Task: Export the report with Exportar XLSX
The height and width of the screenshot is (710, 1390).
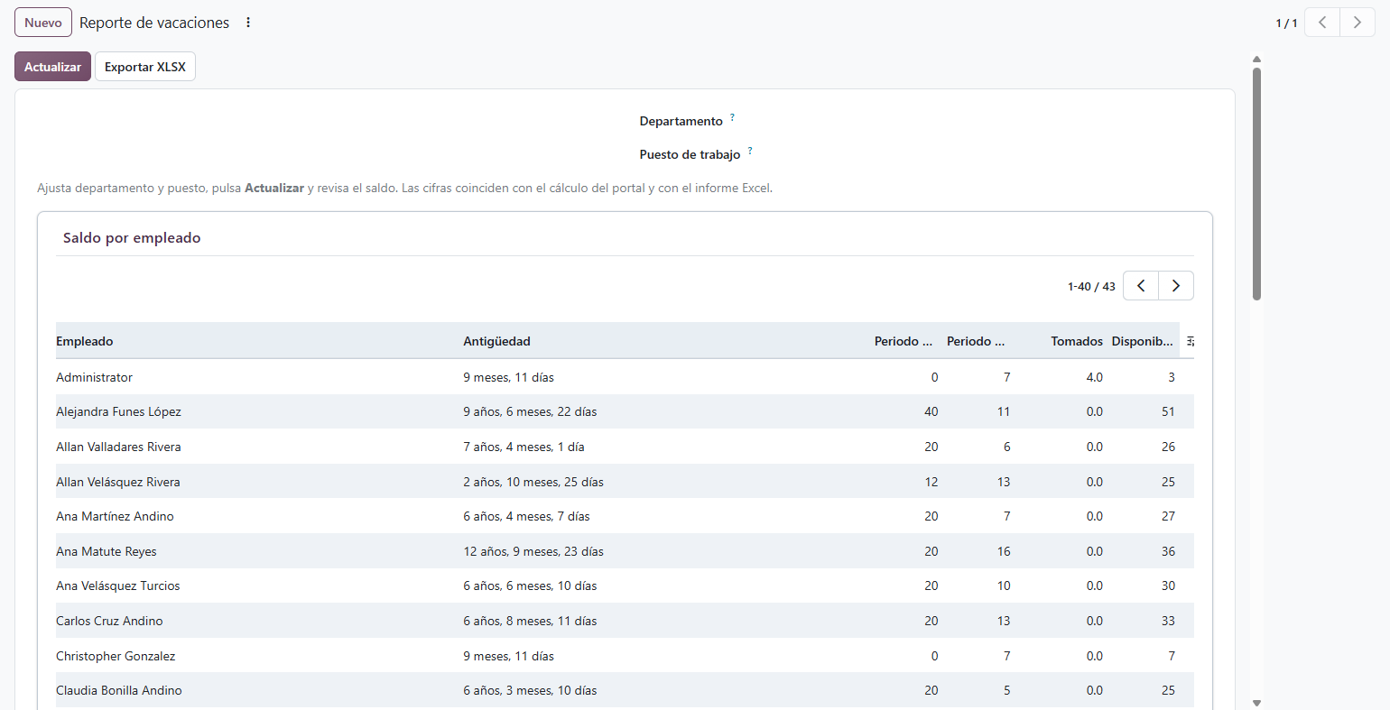Action: coord(145,67)
